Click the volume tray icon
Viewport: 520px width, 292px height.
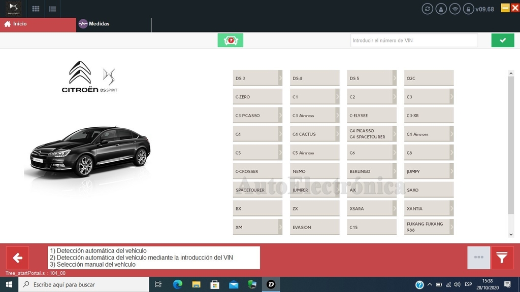click(457, 285)
